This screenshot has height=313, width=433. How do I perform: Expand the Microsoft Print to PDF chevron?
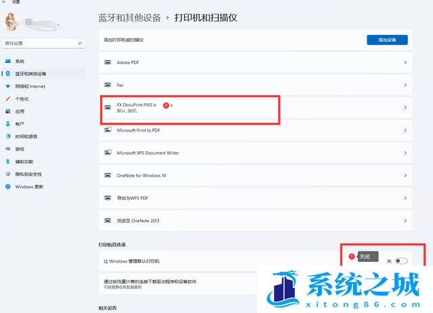(405, 130)
